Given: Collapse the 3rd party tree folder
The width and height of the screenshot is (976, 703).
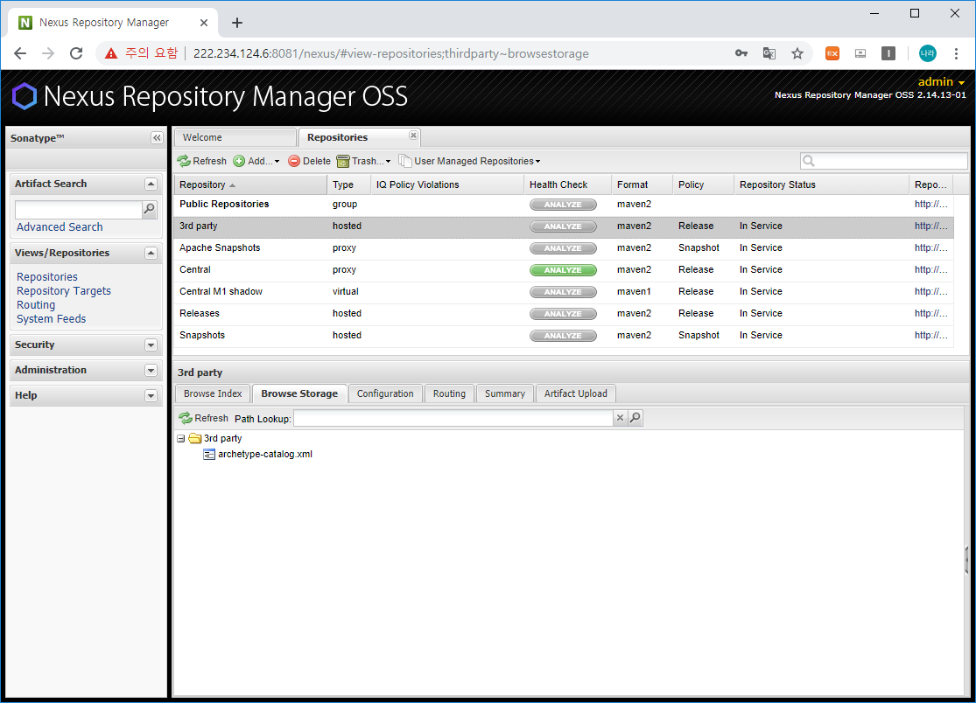Looking at the screenshot, I should coord(181,439).
